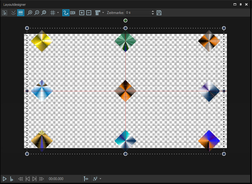Click the camera pan icon
252x184 pixels.
(73, 13)
